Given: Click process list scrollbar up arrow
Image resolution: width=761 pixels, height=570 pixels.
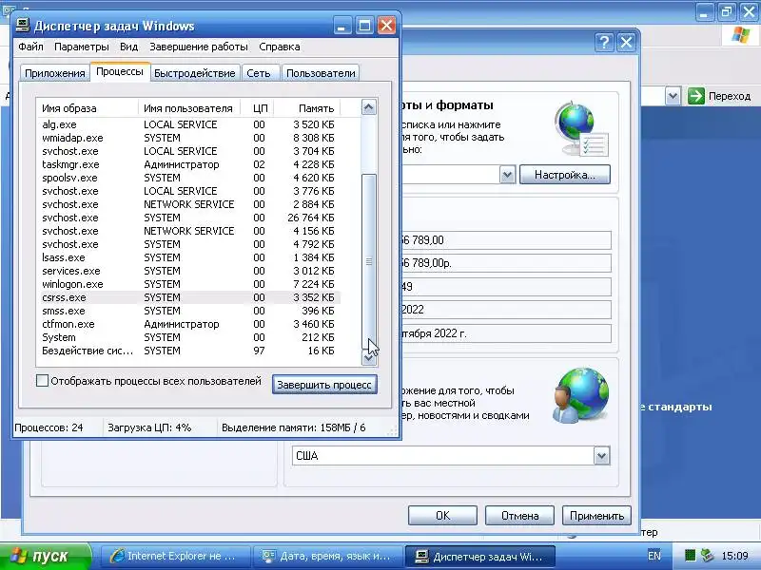Looking at the screenshot, I should 368,107.
